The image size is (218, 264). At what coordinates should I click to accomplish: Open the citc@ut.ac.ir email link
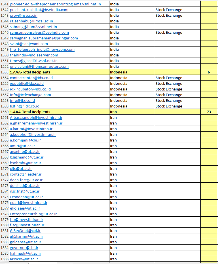[x=21, y=168]
